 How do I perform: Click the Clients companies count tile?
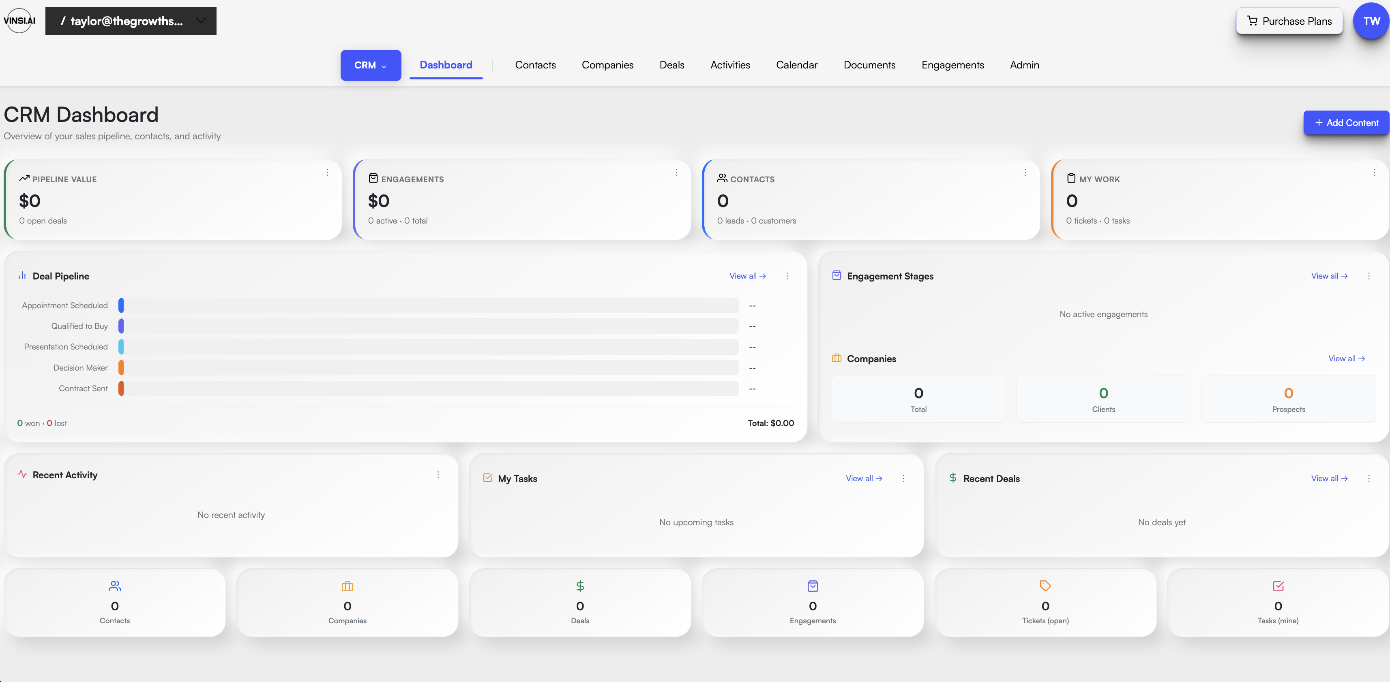coord(1103,399)
